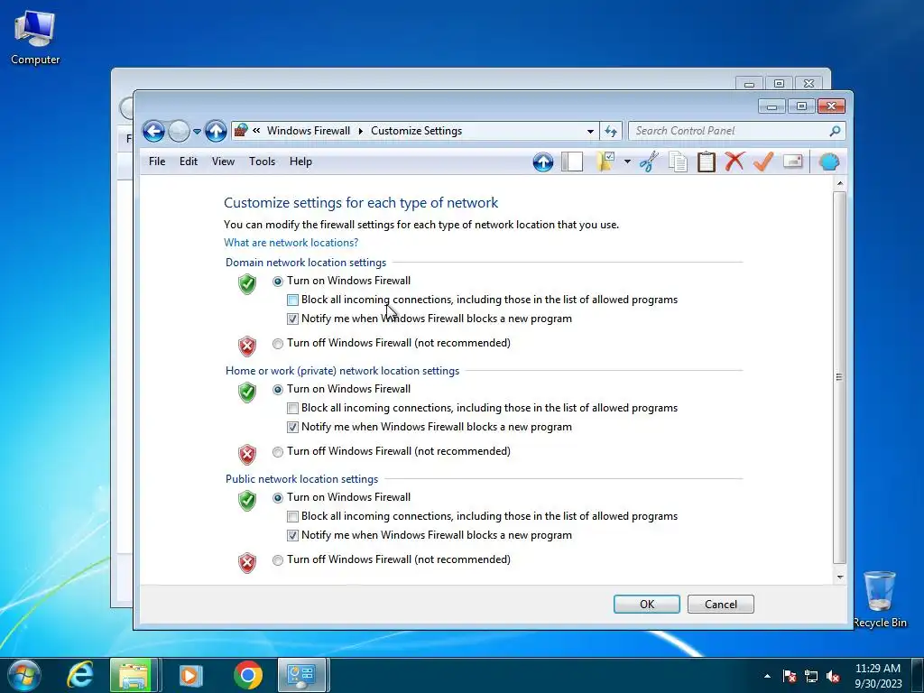Open the recent pages dropdown next to Forward
This screenshot has height=693, width=924.
[x=197, y=132]
